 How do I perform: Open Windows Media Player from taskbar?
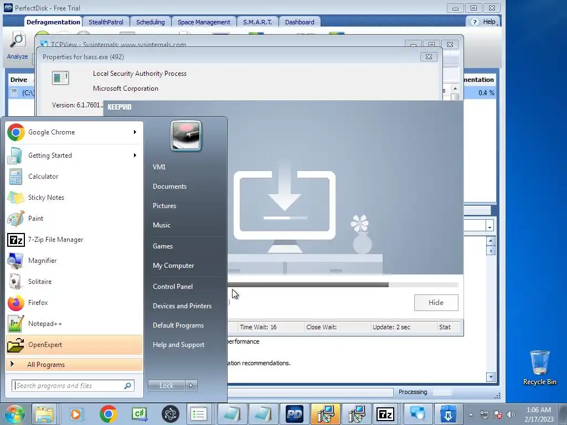76,414
